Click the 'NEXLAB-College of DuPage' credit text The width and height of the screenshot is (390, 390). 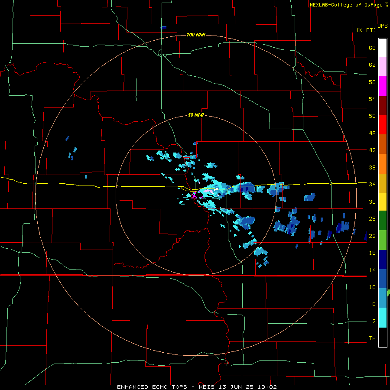pyautogui.click(x=346, y=5)
